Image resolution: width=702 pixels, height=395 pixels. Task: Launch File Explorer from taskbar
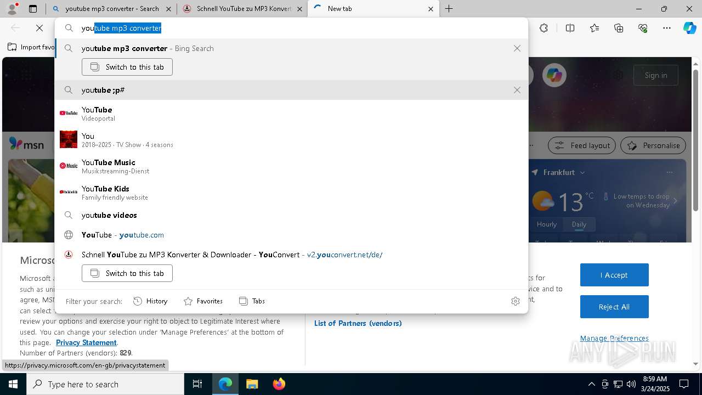point(252,384)
